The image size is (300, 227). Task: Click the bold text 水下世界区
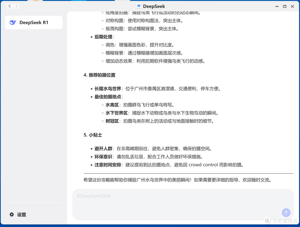tap(116, 113)
